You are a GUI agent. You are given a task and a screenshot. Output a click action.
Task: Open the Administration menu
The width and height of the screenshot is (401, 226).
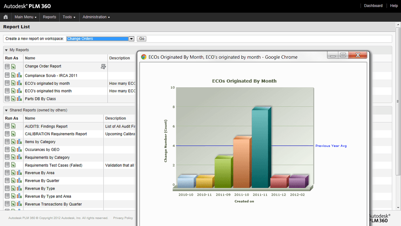(x=96, y=17)
